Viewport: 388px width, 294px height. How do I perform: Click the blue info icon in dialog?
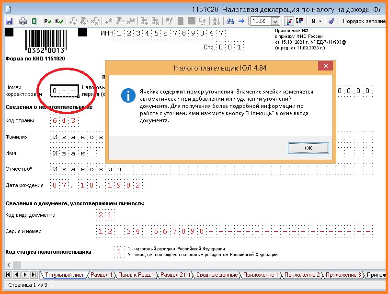(128, 95)
